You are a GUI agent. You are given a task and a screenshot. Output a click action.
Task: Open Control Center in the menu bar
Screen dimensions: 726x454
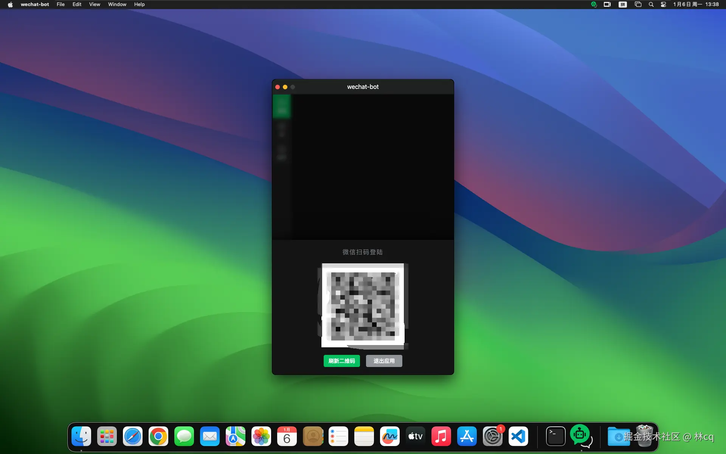(x=663, y=5)
